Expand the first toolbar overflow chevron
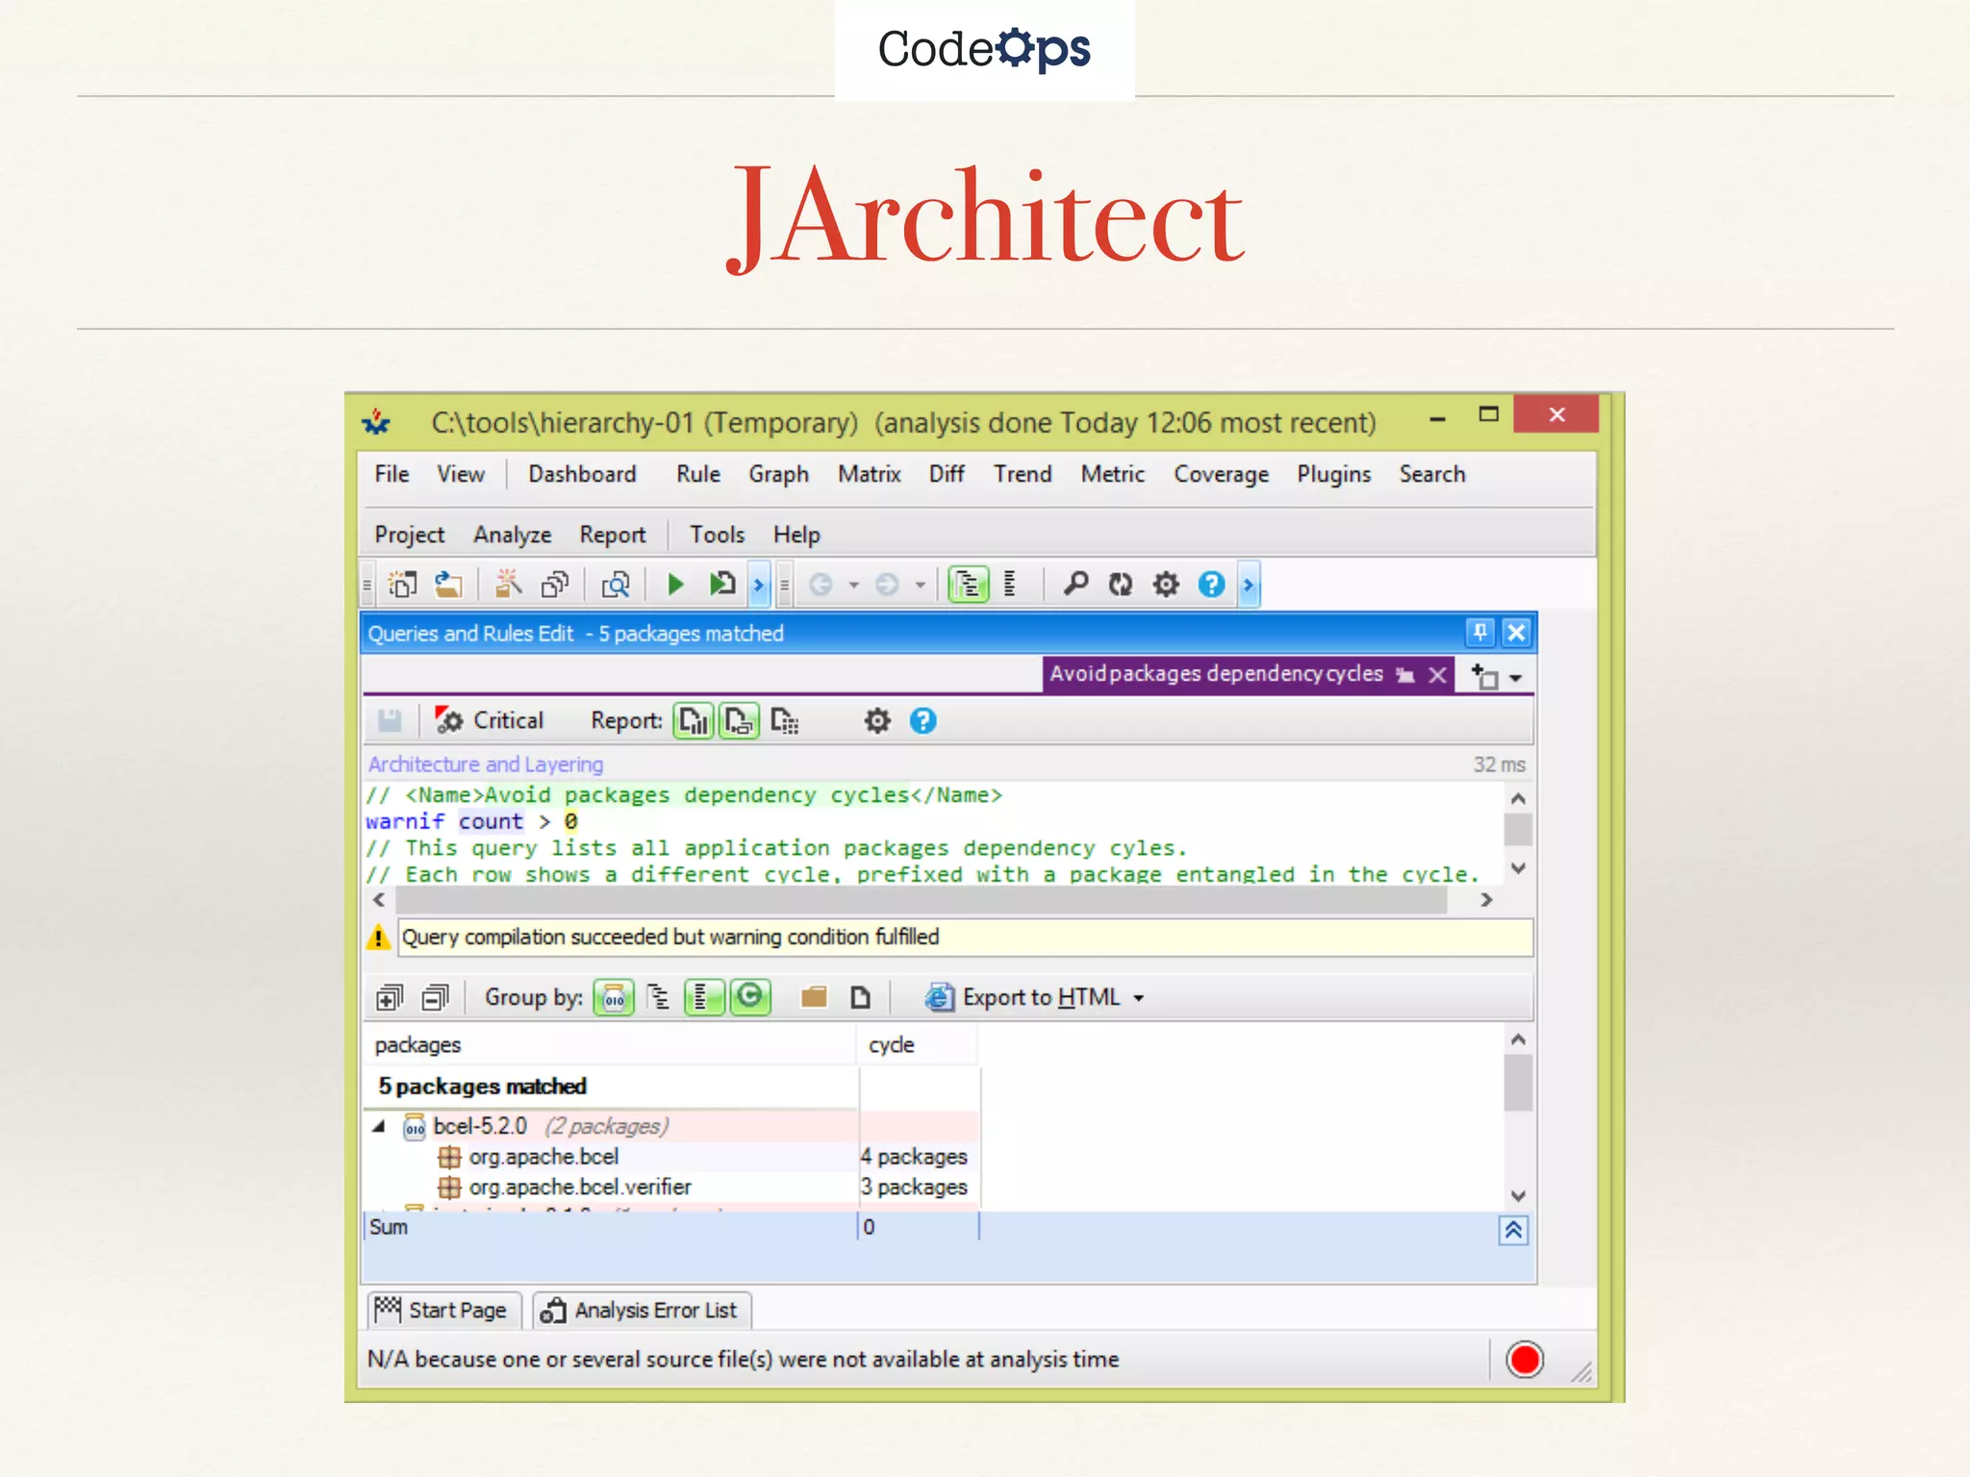This screenshot has height=1477, width=1970. [x=759, y=585]
